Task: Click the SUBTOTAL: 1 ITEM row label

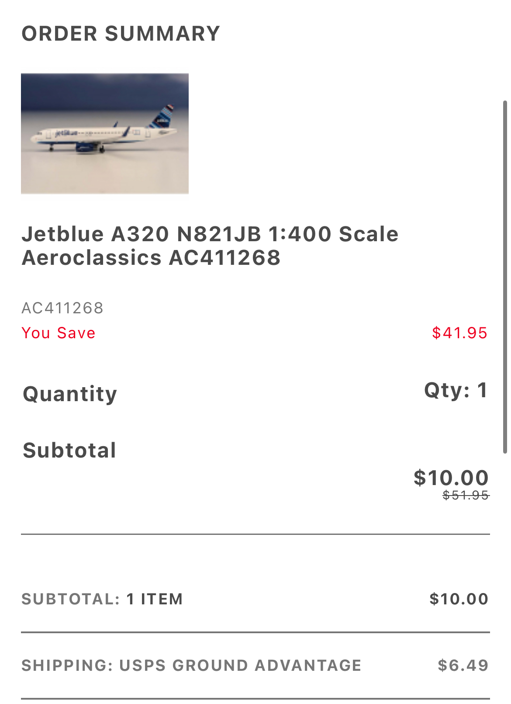Action: click(102, 599)
